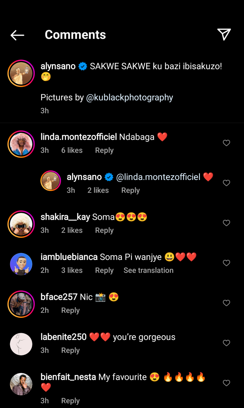Like shakira__kay's Soma comment
The image size is (244, 408).
[226, 223]
